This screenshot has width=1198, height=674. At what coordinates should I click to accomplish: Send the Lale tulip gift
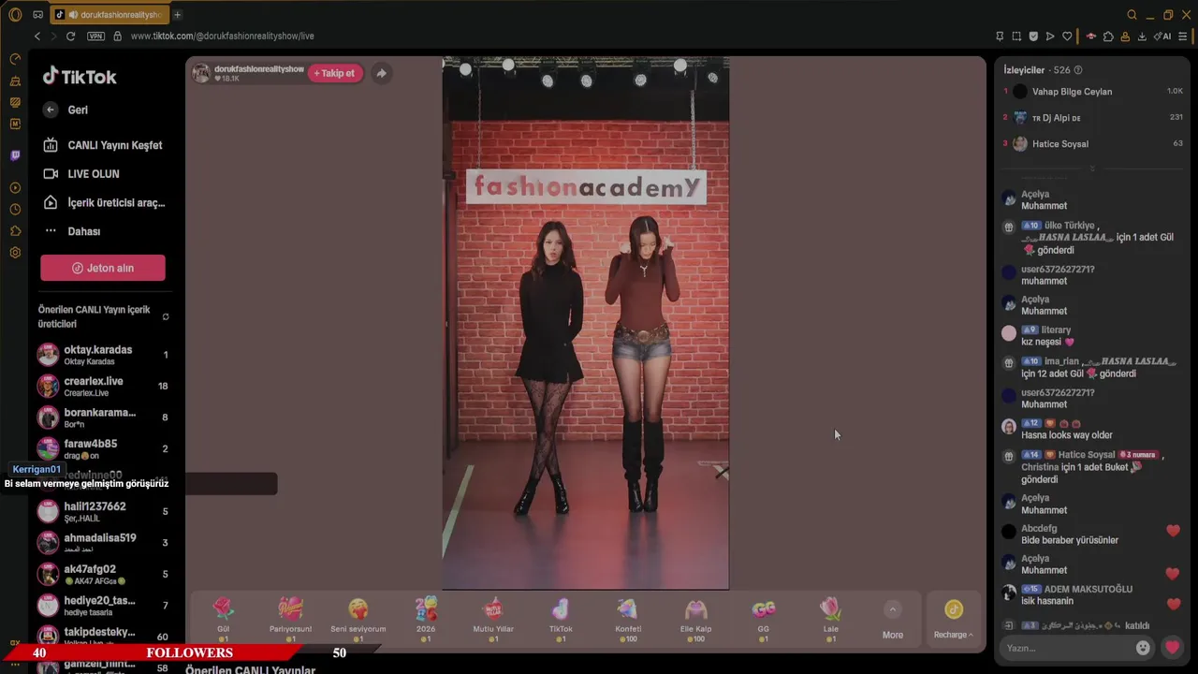coord(830,619)
